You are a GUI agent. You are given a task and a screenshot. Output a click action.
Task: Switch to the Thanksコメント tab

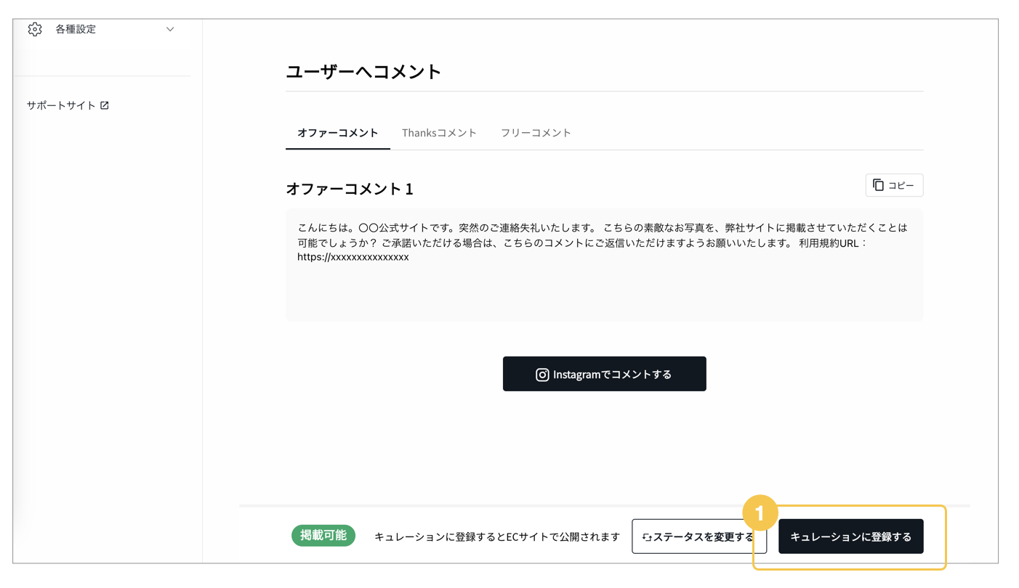[439, 133]
